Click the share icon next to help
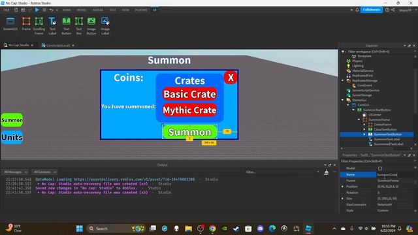Image resolution: width=418 pixels, height=235 pixels. coord(393,10)
